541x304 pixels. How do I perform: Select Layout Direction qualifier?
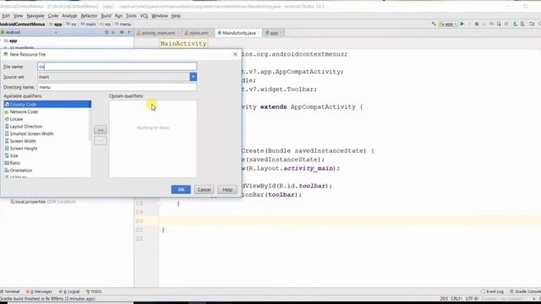pos(47,127)
